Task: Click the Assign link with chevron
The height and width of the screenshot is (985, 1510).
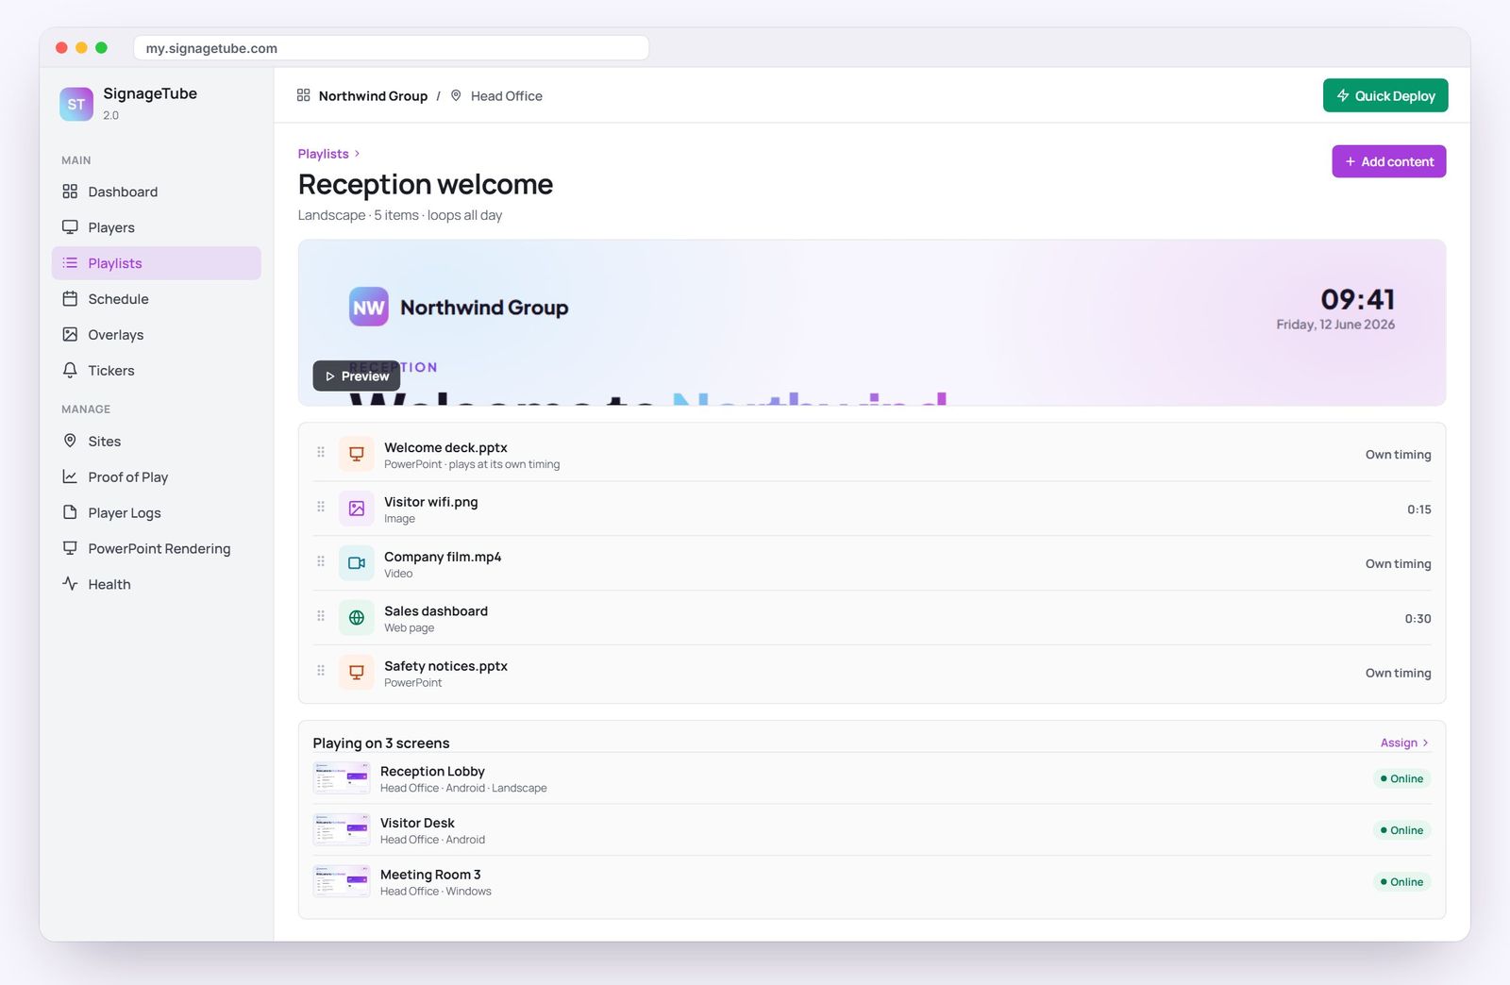Action: pos(1404,743)
